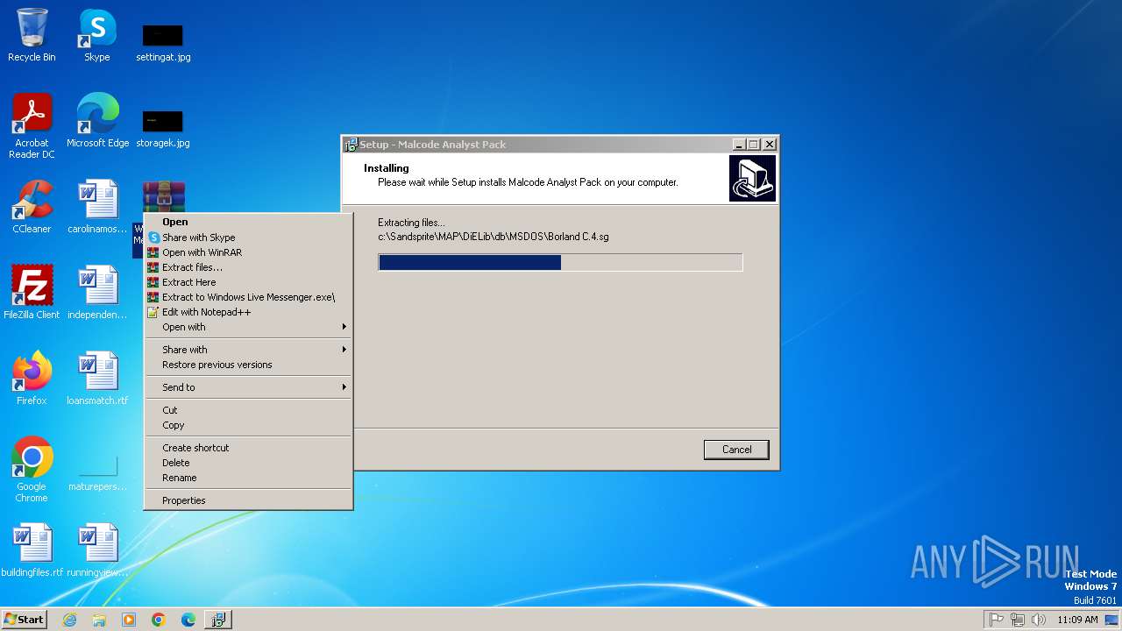Close the Setup window
The image size is (1122, 631).
770,145
